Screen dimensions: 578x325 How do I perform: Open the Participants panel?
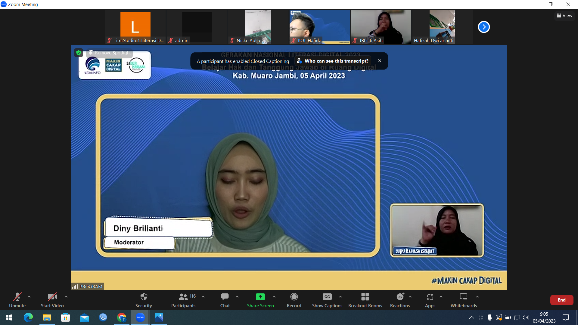pyautogui.click(x=183, y=300)
